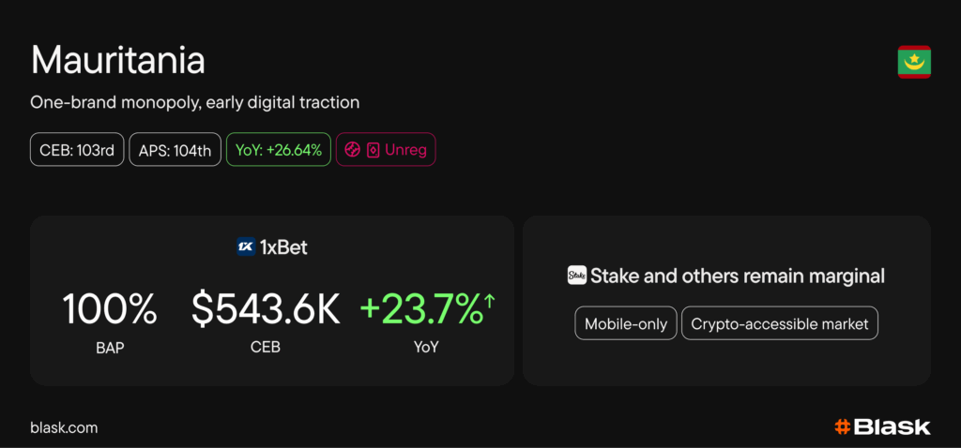
Task: Select the APS: 104th badge
Action: pos(175,150)
